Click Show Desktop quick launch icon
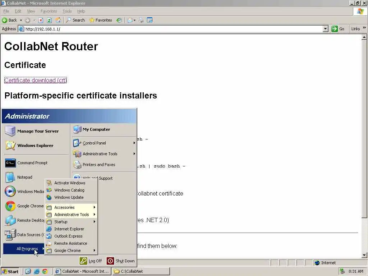This screenshot has height=276, width=368. 28,271
